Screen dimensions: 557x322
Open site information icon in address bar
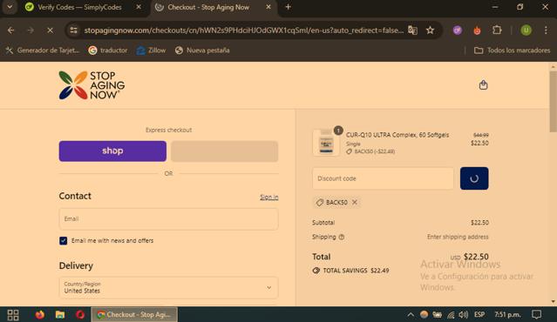click(73, 30)
